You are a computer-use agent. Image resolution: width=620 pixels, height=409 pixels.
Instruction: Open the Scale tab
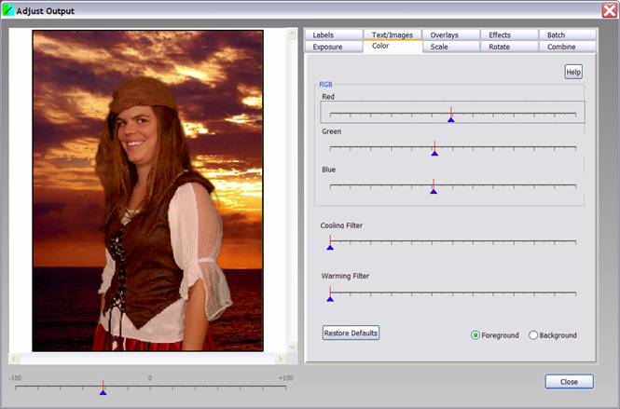coord(450,47)
